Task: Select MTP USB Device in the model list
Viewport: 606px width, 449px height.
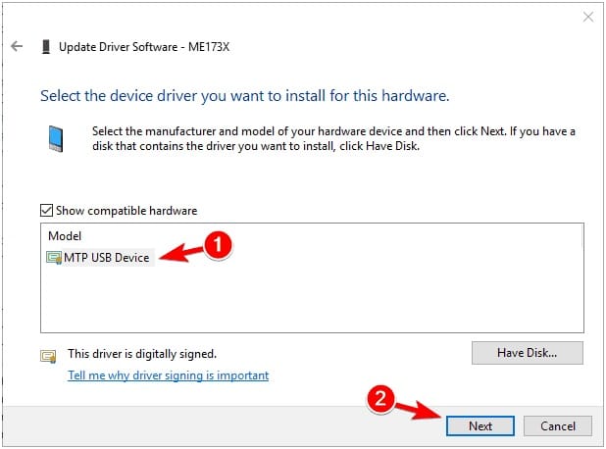Action: 100,258
